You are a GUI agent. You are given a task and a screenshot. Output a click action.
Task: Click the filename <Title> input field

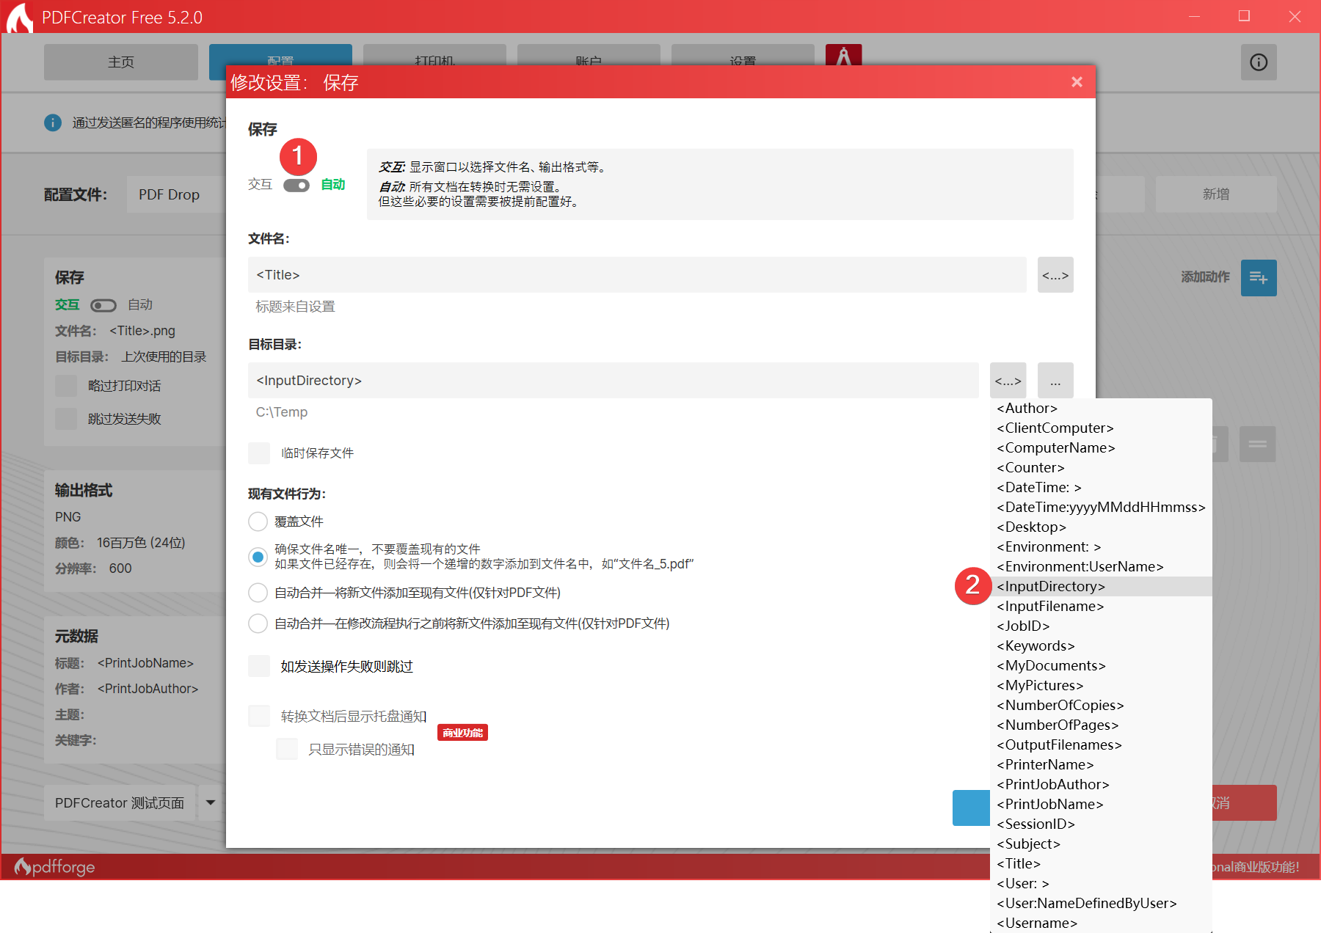pos(636,275)
